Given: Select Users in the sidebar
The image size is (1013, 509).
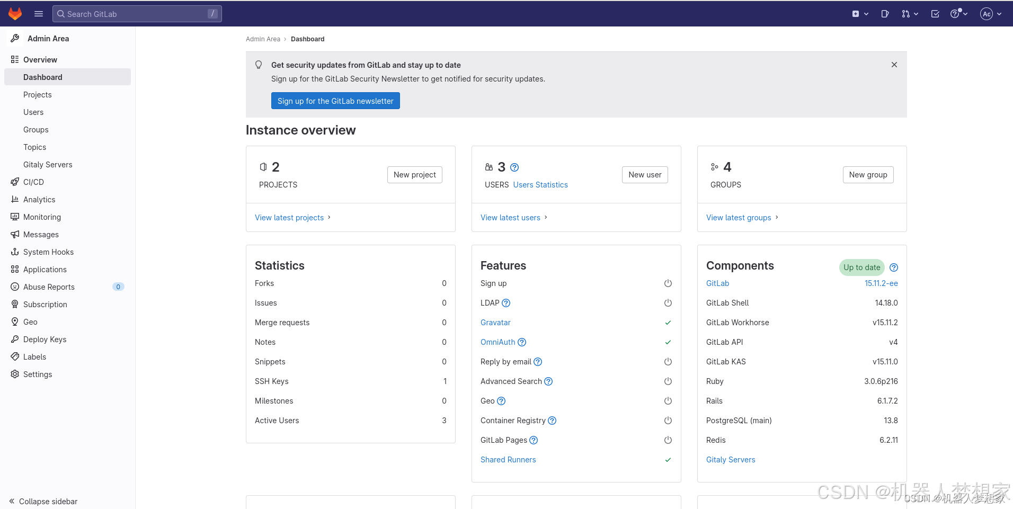Looking at the screenshot, I should point(67,112).
